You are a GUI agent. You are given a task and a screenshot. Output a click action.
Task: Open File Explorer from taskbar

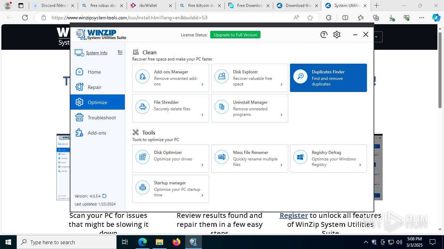point(159,242)
